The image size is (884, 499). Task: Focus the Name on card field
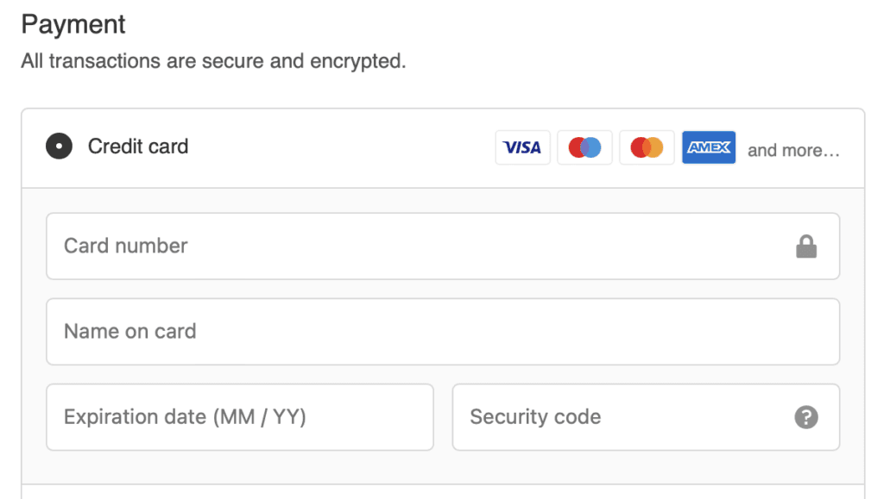(x=345, y=331)
